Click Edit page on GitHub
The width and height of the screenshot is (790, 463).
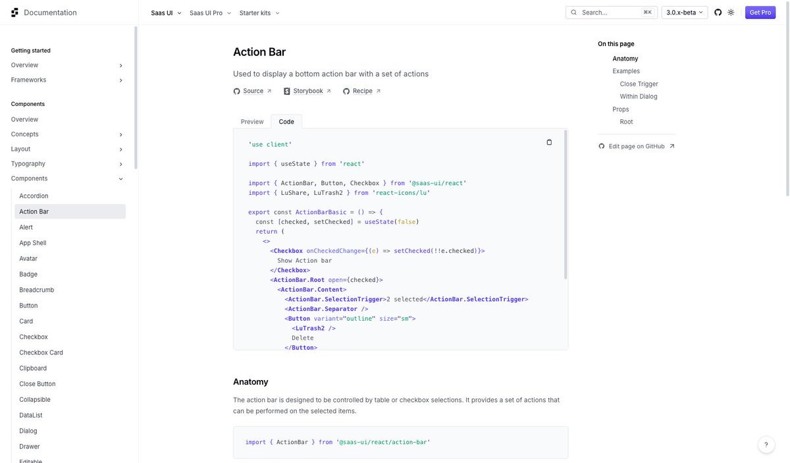[637, 146]
